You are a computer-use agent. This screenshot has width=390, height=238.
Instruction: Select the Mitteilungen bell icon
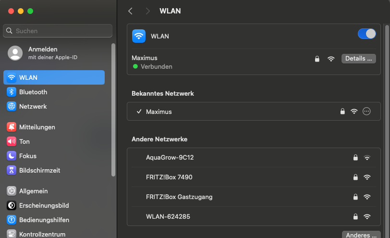12,127
